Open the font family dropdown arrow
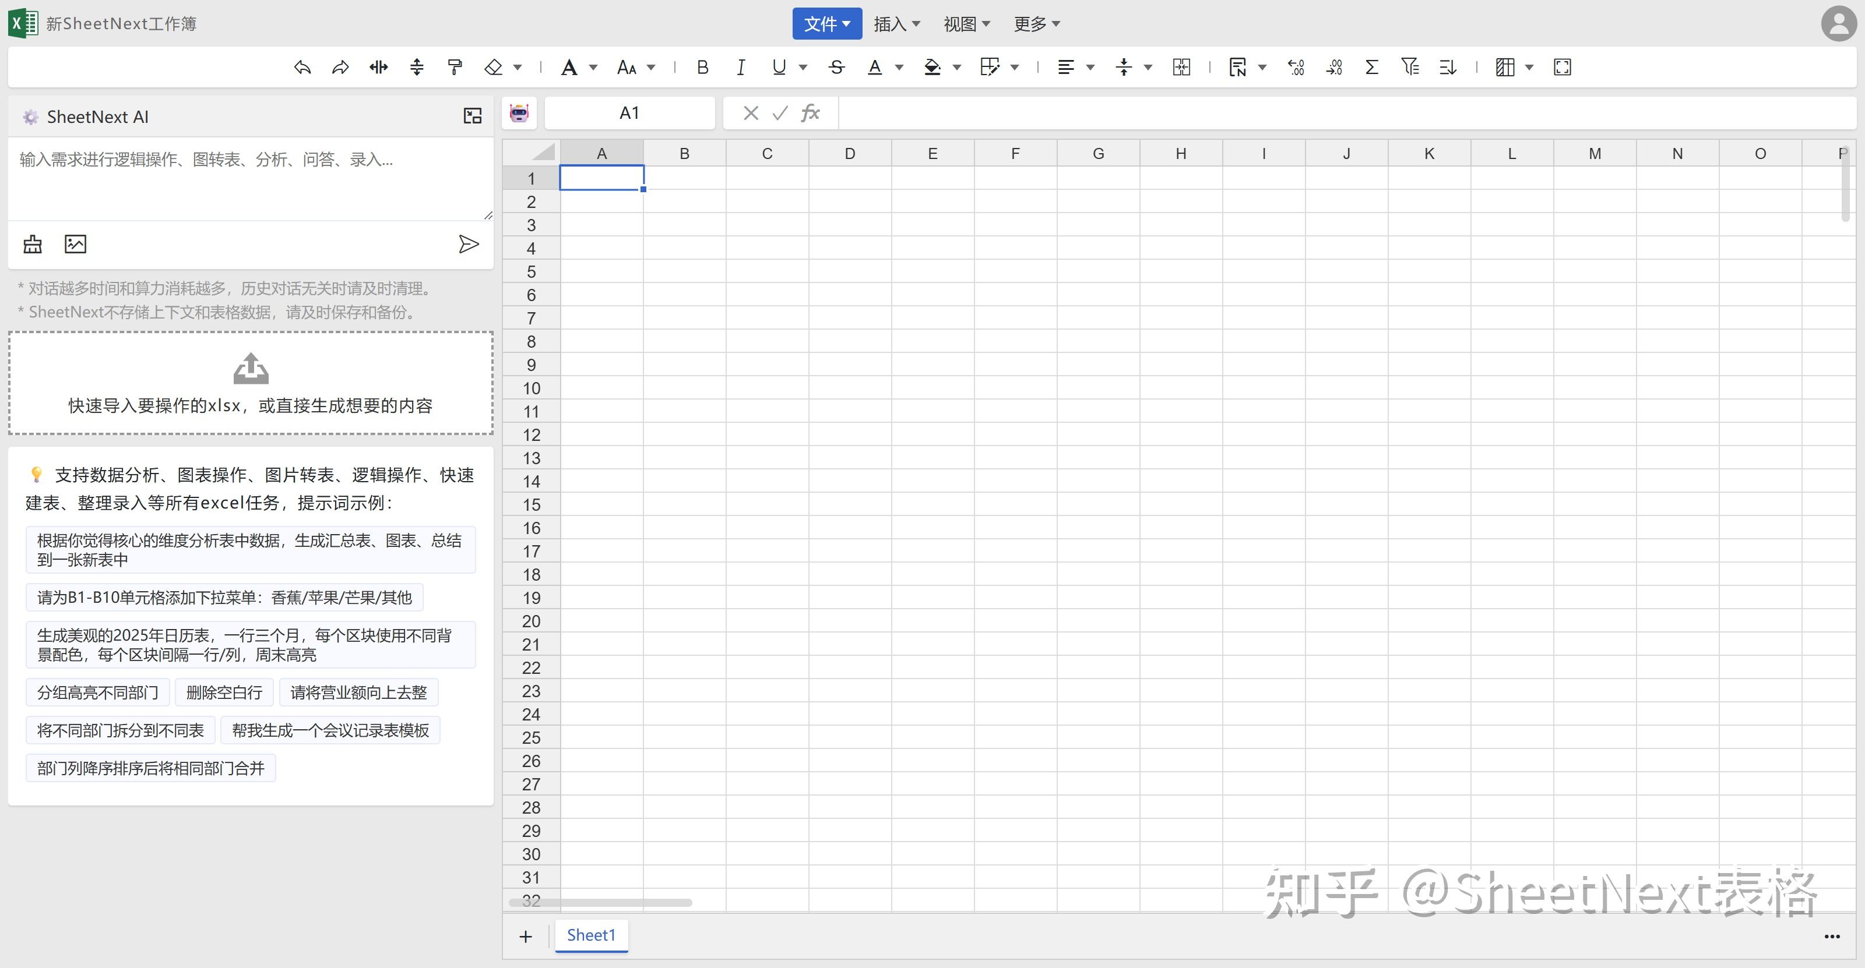The width and height of the screenshot is (1865, 968). click(594, 68)
